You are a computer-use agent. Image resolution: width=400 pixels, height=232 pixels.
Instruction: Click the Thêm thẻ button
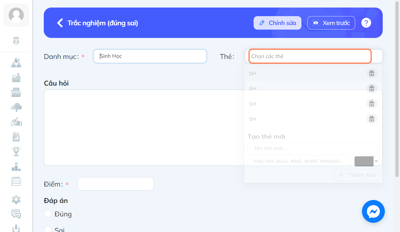point(357,175)
